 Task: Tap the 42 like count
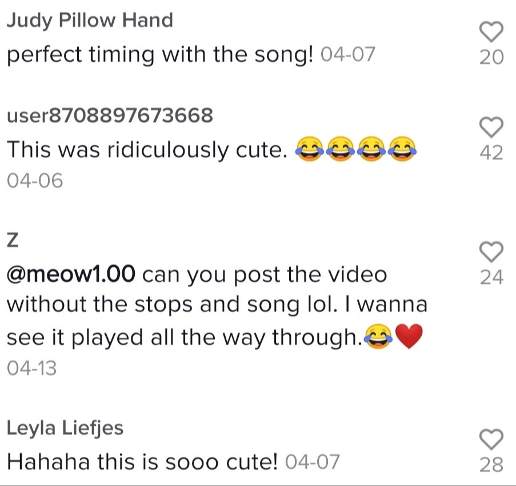[491, 153]
